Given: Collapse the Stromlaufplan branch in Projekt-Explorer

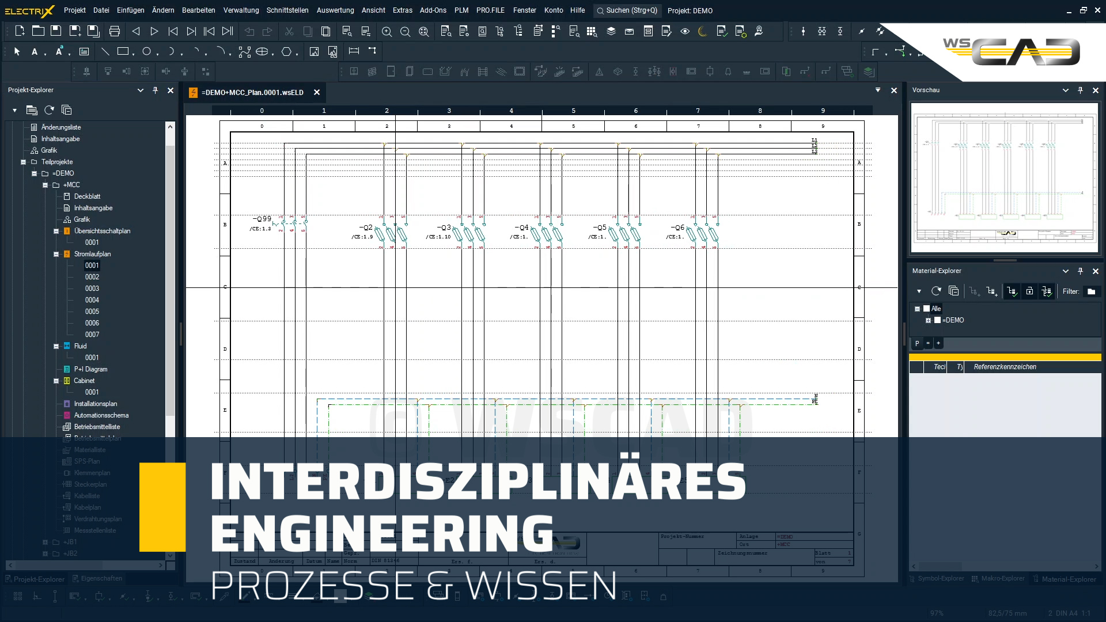Looking at the screenshot, I should tap(56, 254).
